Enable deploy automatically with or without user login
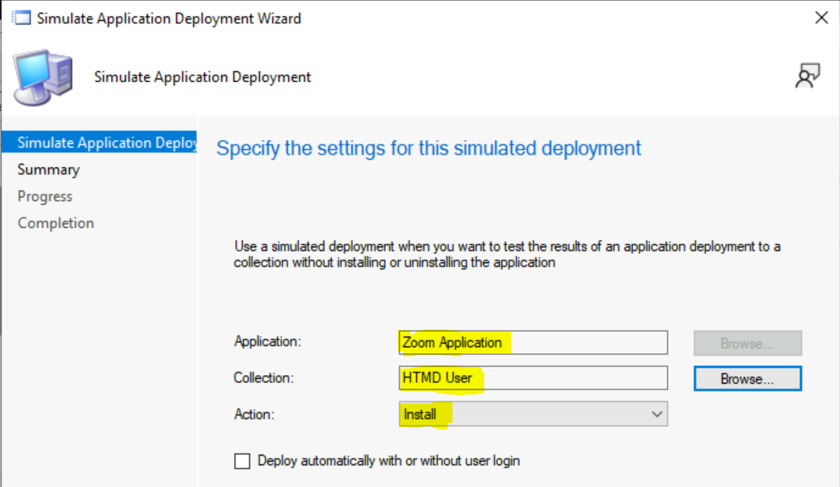This screenshot has width=840, height=487. tap(242, 460)
